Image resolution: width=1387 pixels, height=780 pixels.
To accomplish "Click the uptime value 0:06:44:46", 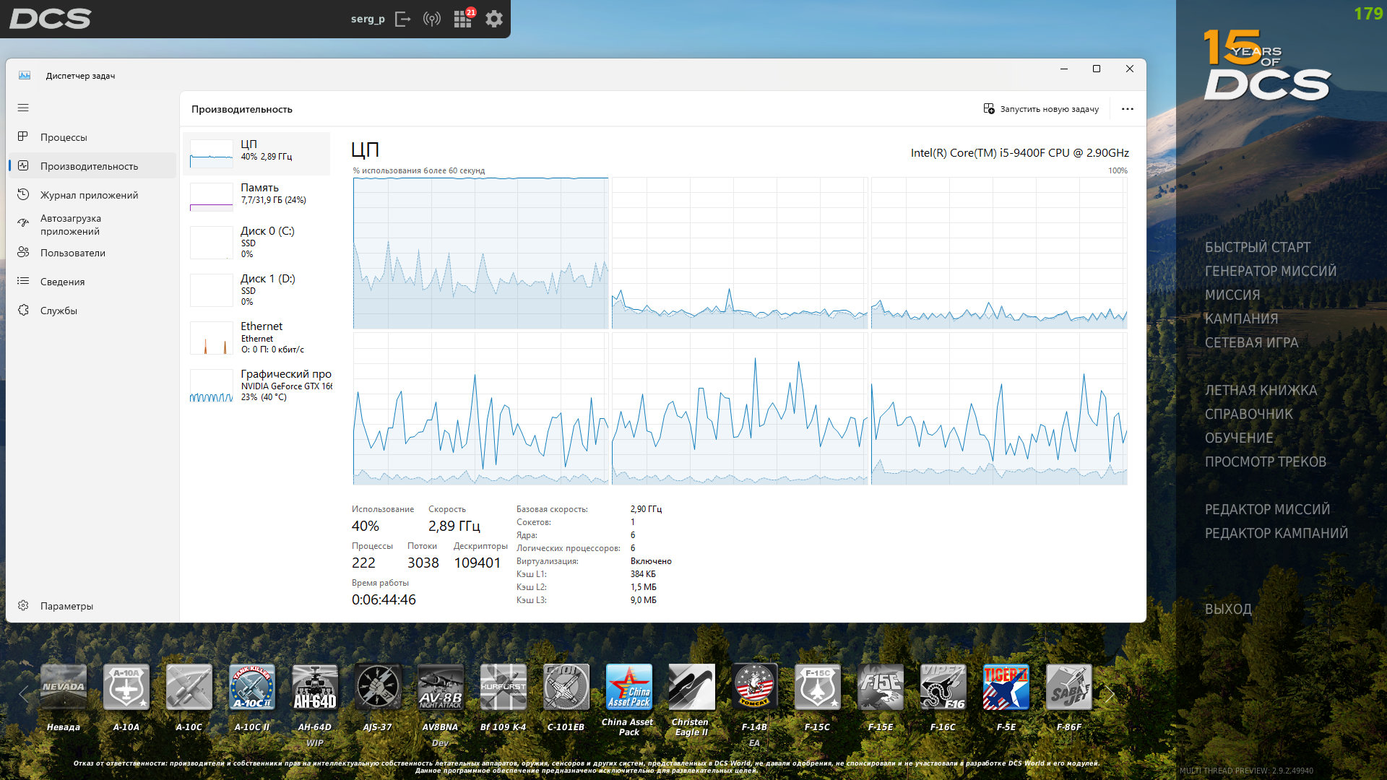I will tap(384, 599).
